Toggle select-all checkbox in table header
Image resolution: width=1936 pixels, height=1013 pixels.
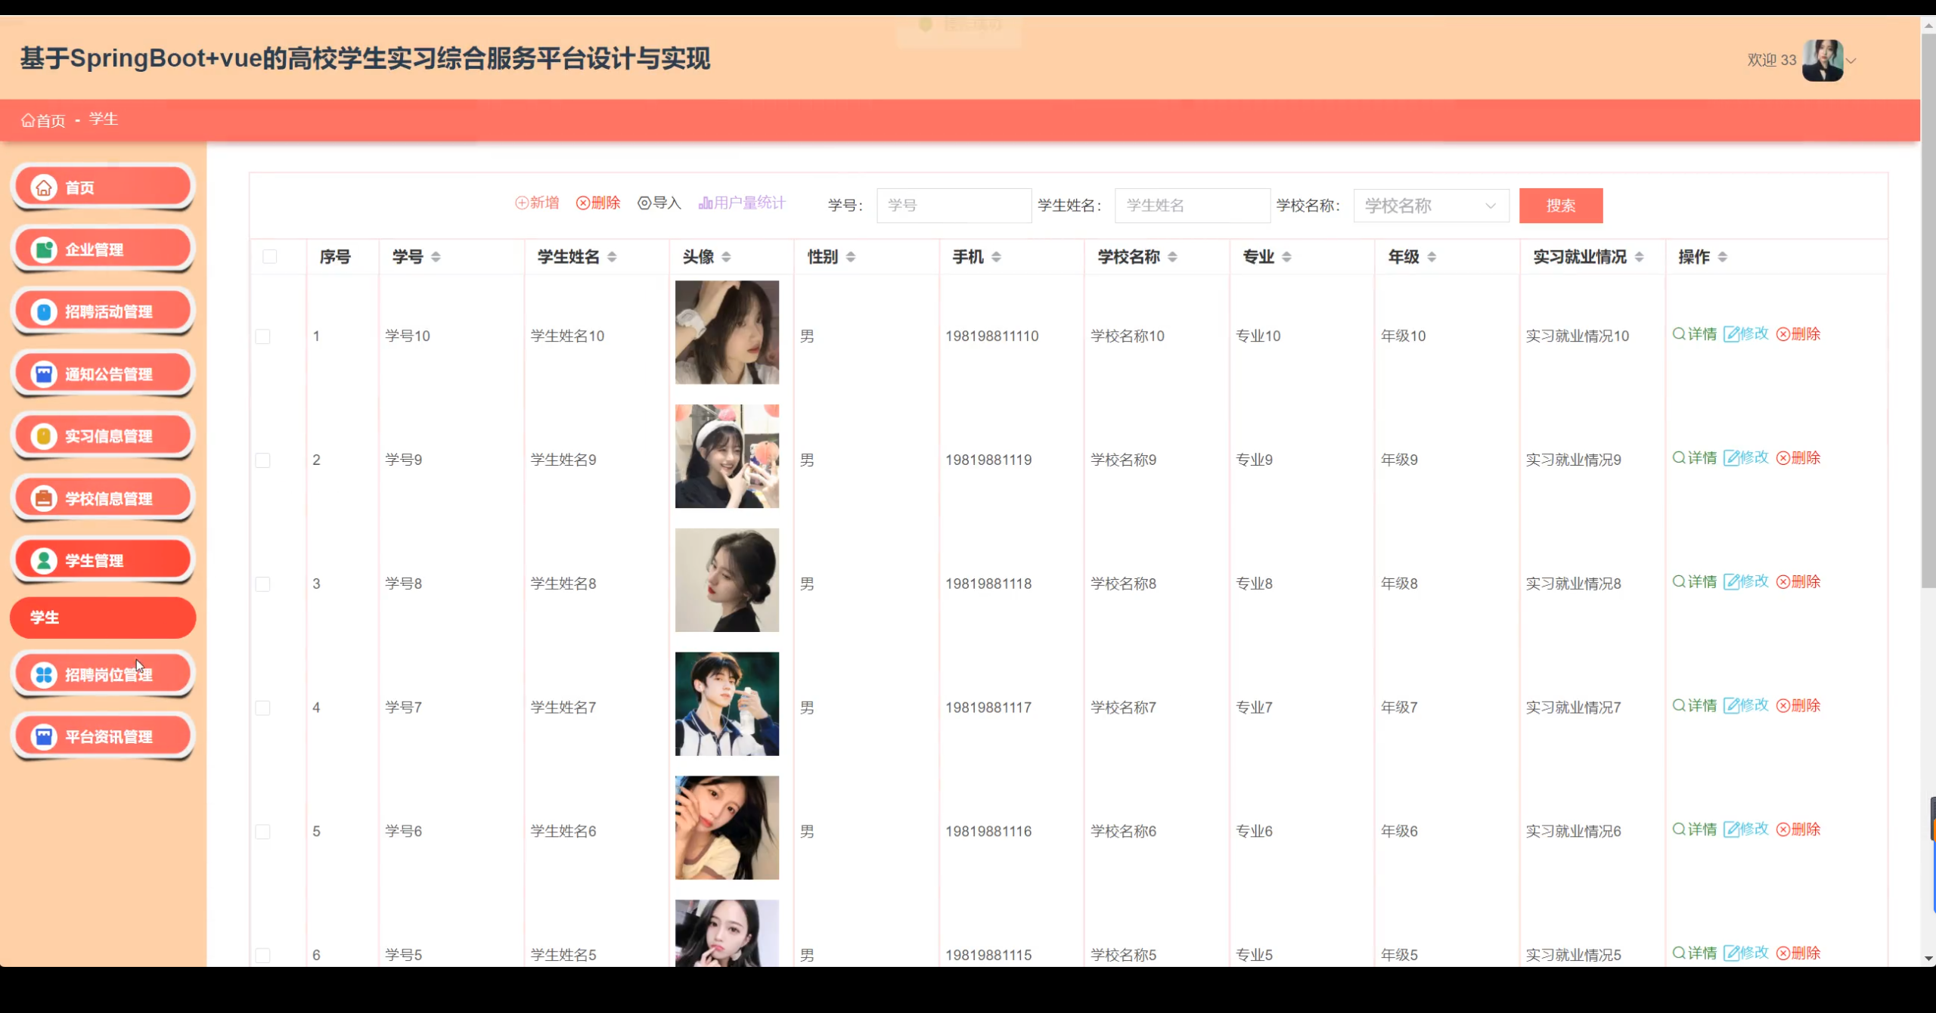[x=270, y=257]
